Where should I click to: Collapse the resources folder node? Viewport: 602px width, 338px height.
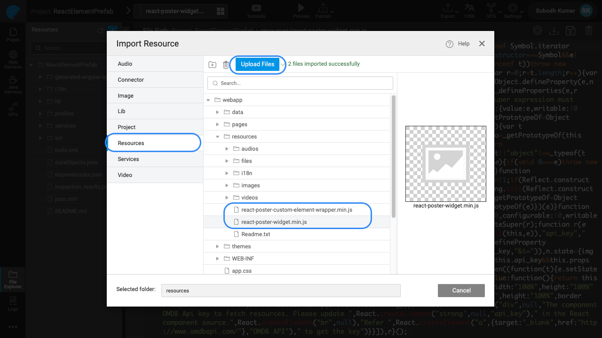217,137
